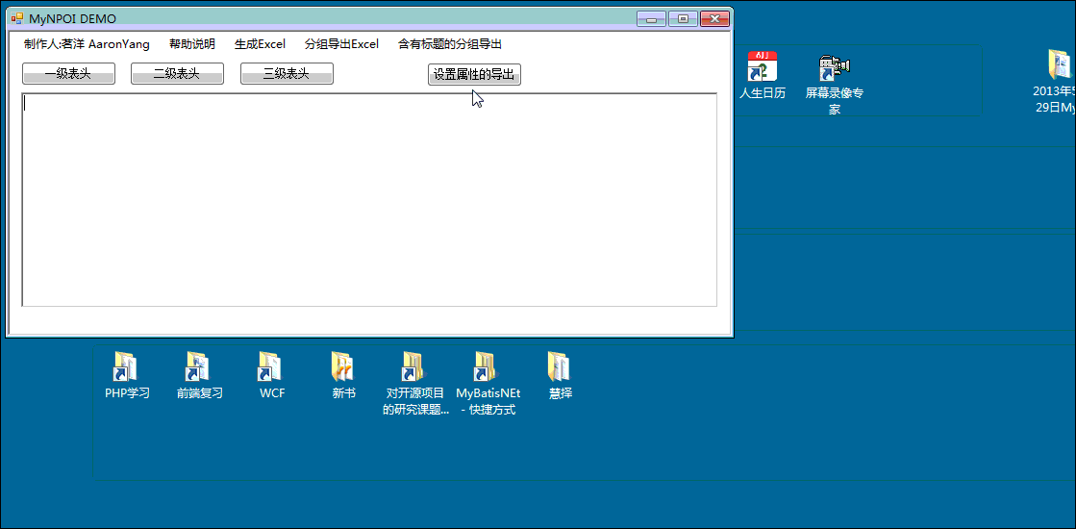Click the MyNPOI DEMO window icon
The image size is (1076, 529).
tap(17, 18)
